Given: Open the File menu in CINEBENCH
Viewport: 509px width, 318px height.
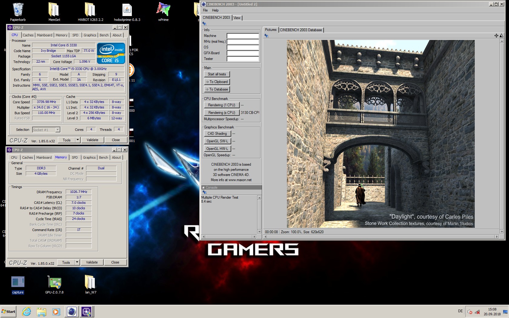Looking at the screenshot, I should coord(205,10).
